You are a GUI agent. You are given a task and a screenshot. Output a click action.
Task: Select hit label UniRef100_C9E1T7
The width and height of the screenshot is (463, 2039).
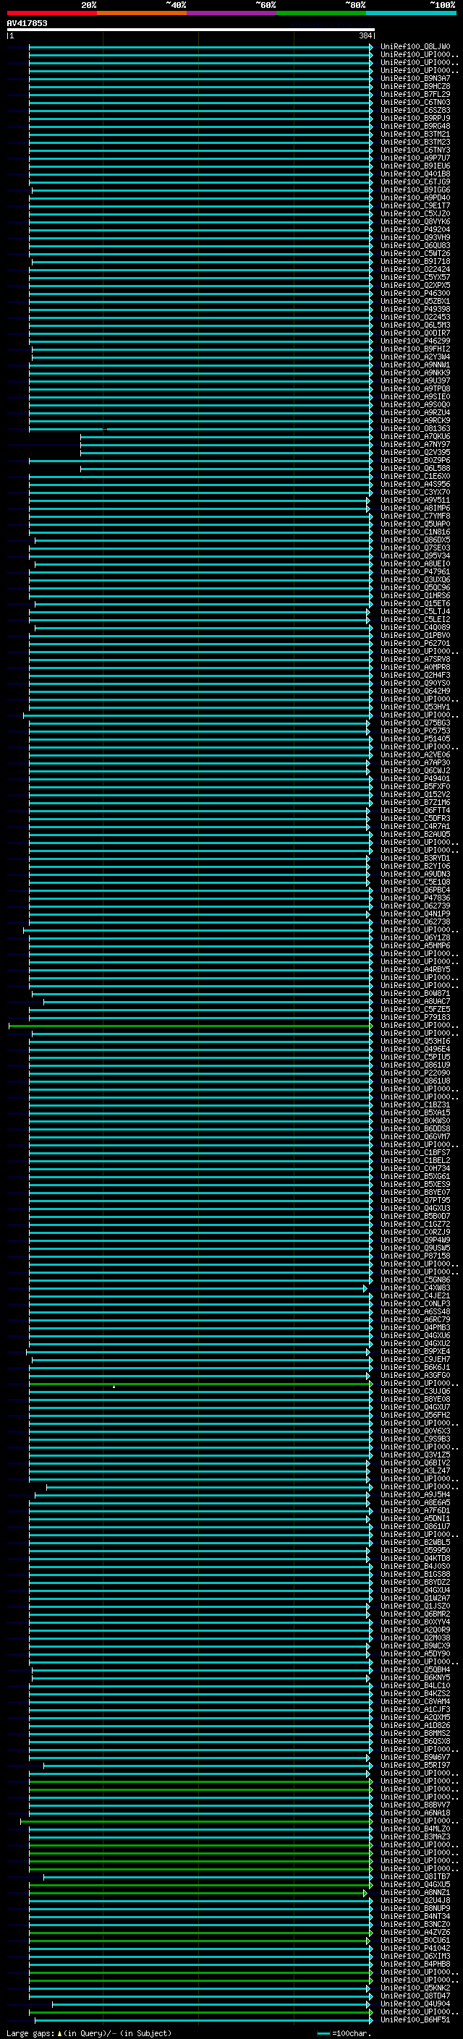[415, 206]
